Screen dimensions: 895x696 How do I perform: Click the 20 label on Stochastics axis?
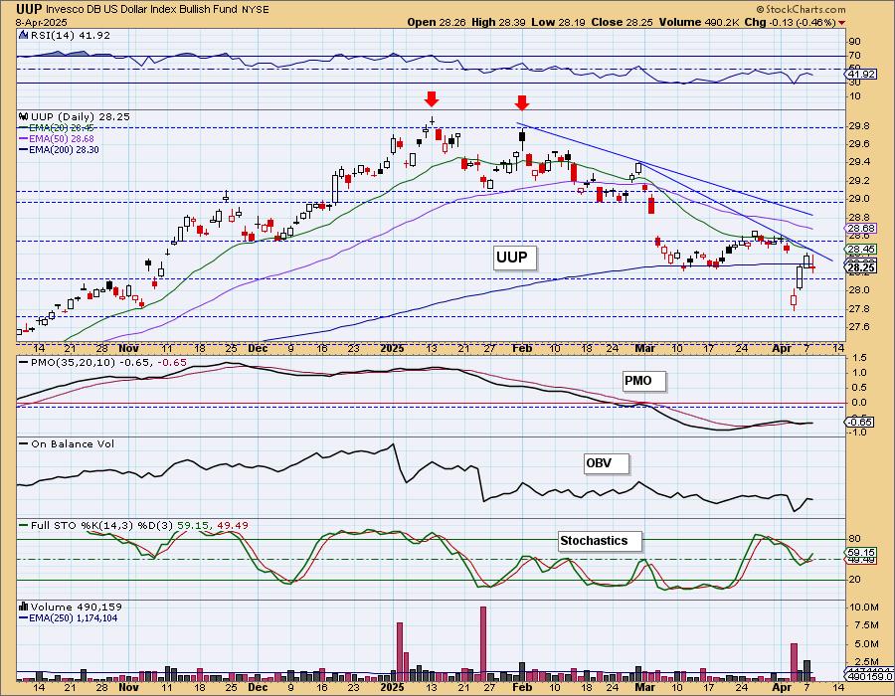855,580
